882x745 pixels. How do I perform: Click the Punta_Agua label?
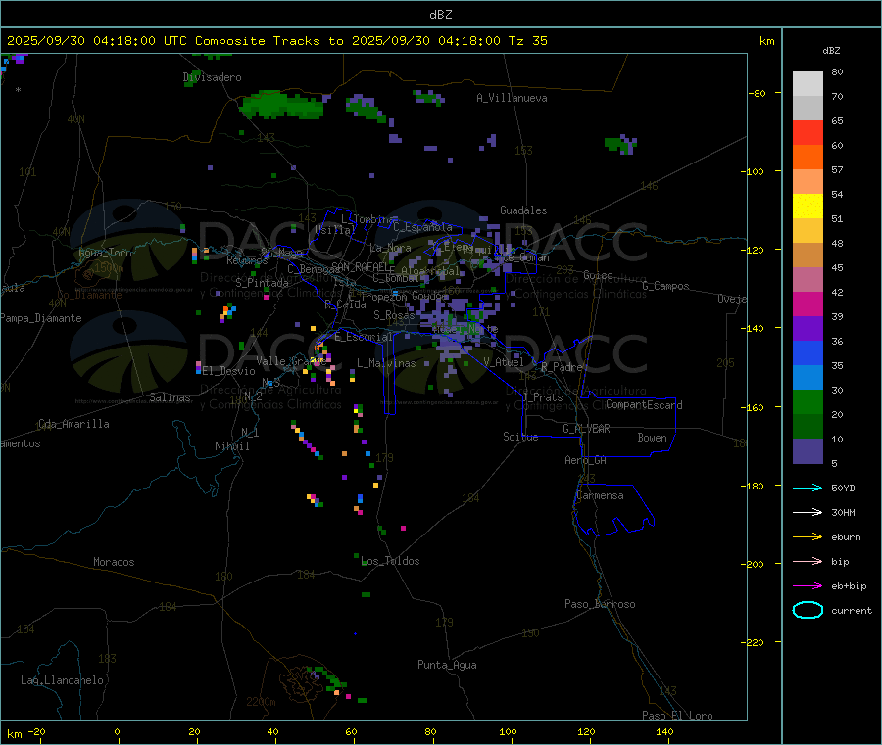pos(447,665)
